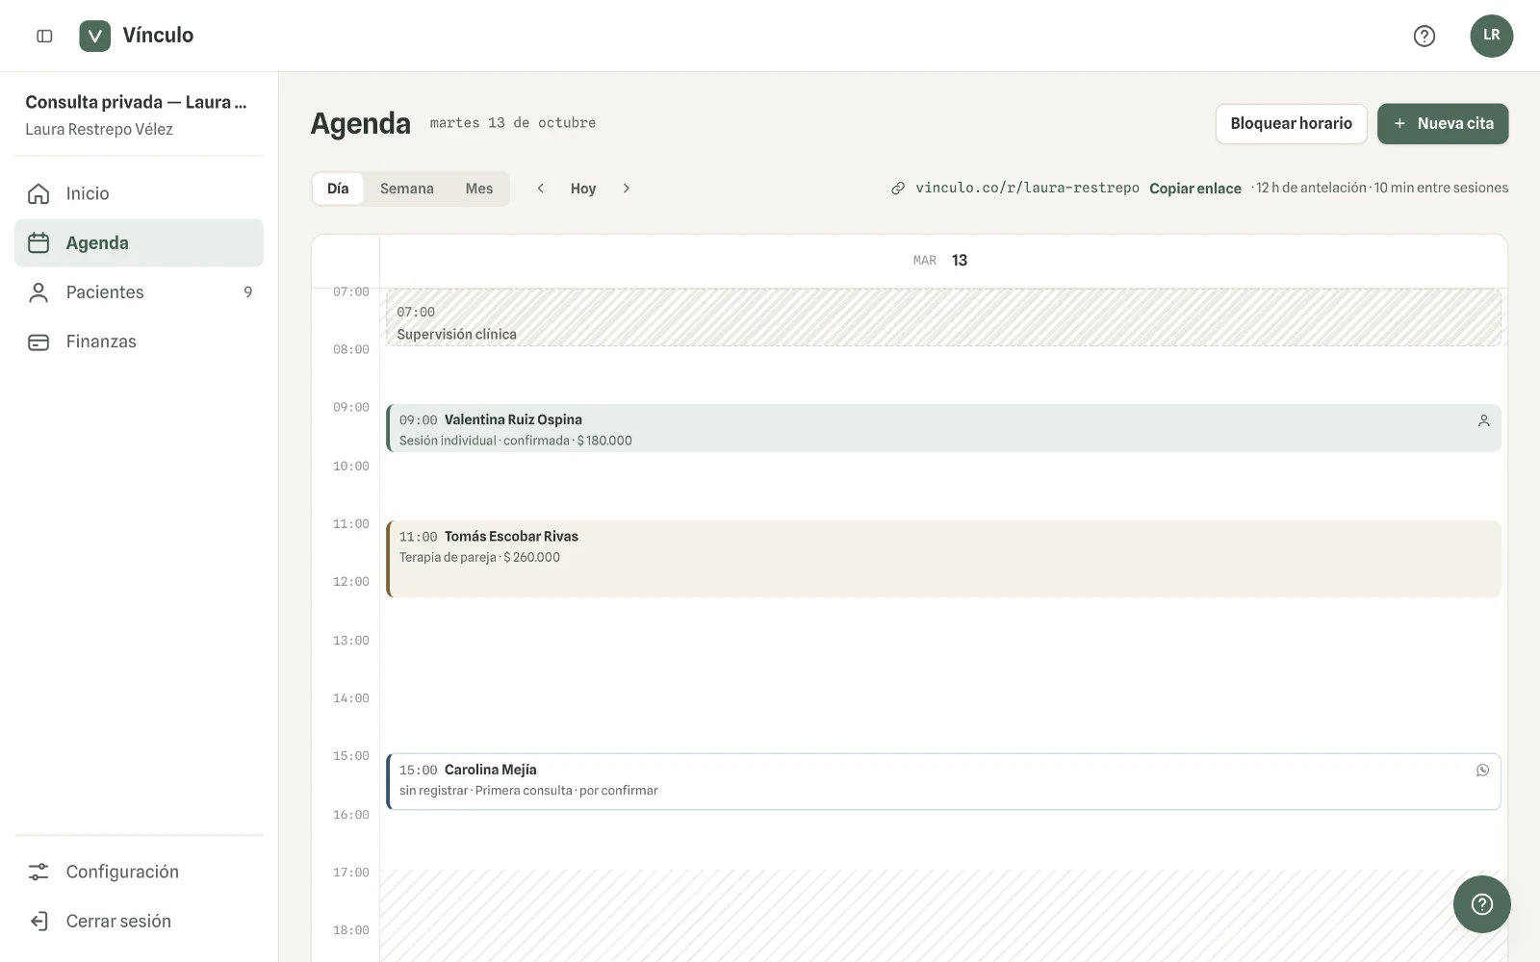The width and height of the screenshot is (1540, 962).
Task: Open the floating help bubble
Action: 1481,904
